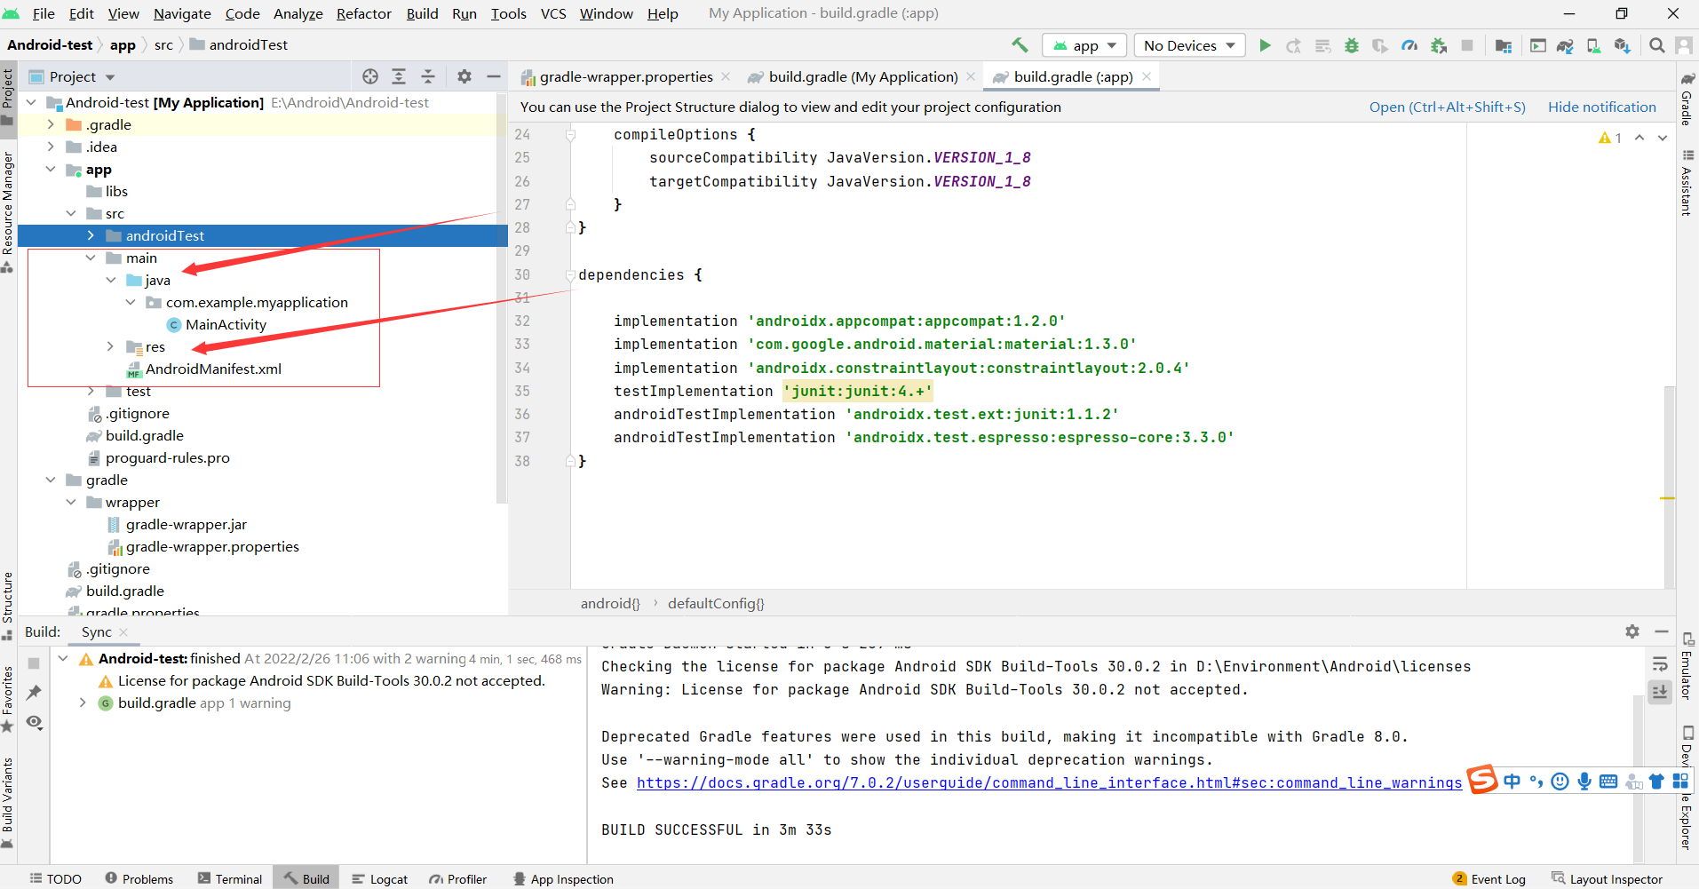Screen dimensions: 1699x889
Task: Toggle the Build Variants side panel
Action: point(8,801)
